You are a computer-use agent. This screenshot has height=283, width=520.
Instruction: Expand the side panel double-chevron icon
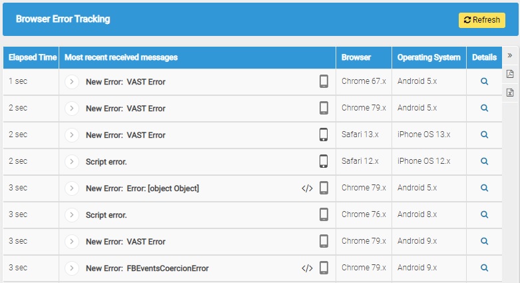click(510, 55)
